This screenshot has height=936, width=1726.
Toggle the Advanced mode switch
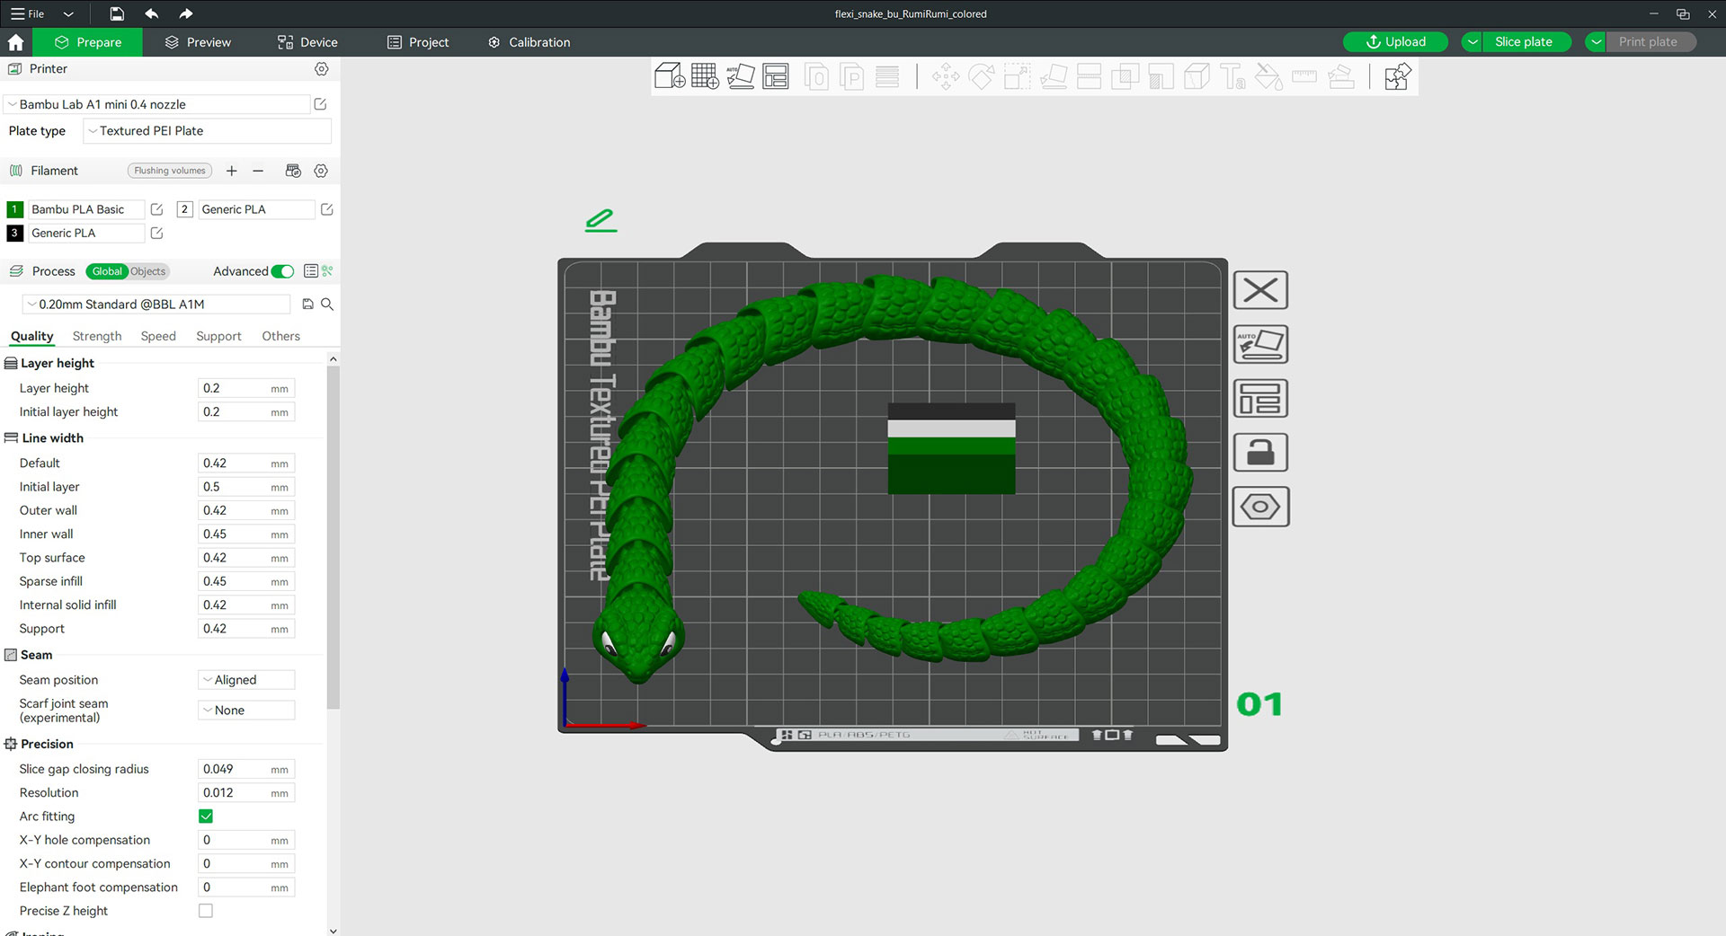pyautogui.click(x=282, y=271)
